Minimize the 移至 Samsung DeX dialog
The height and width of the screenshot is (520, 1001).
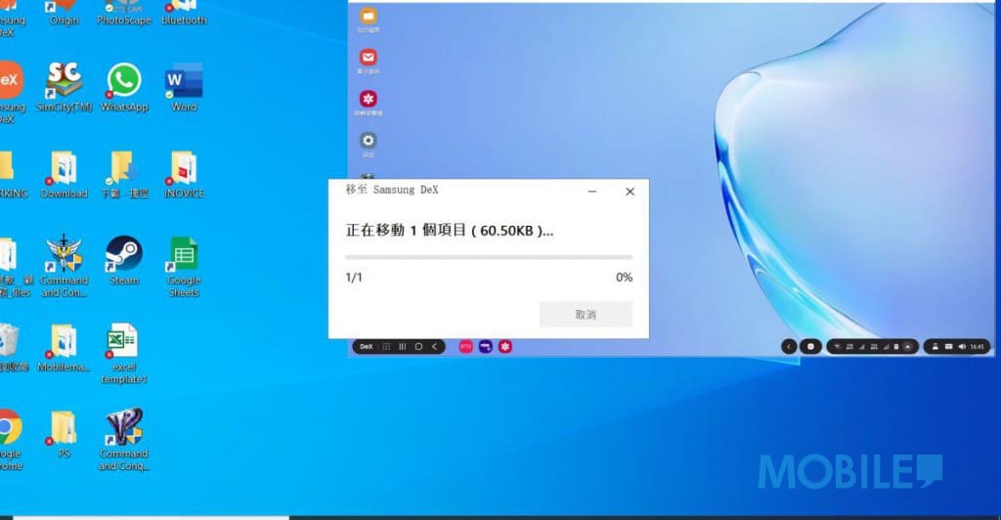[x=592, y=192]
